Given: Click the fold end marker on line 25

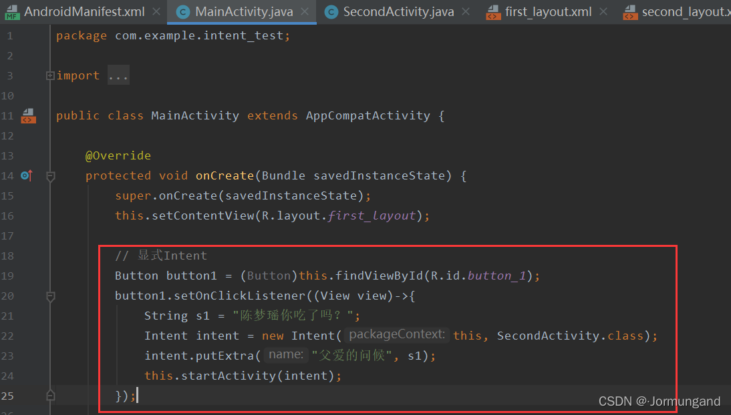Looking at the screenshot, I should pyautogui.click(x=50, y=396).
